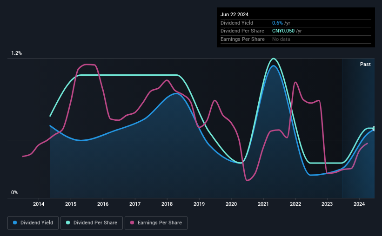Screen dimensions: 382x236
Task: Click the 0.6% dividend yield value
Action: click(277, 23)
